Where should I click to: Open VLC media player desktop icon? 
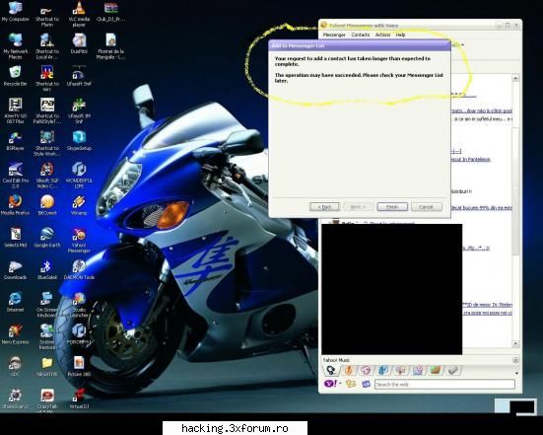click(x=79, y=14)
